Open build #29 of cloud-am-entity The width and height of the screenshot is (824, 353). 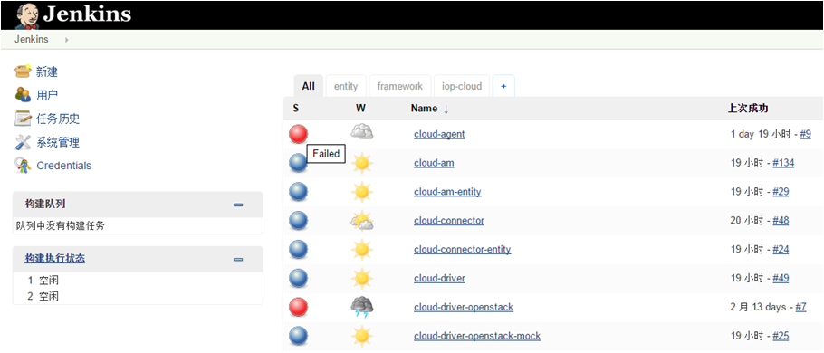point(781,192)
